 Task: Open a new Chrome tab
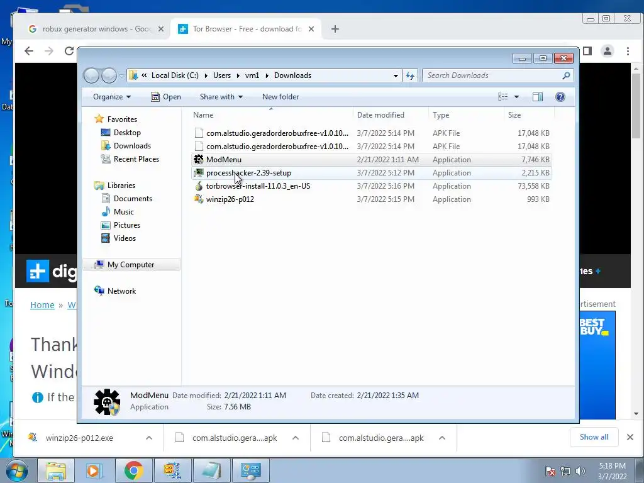[x=335, y=29]
